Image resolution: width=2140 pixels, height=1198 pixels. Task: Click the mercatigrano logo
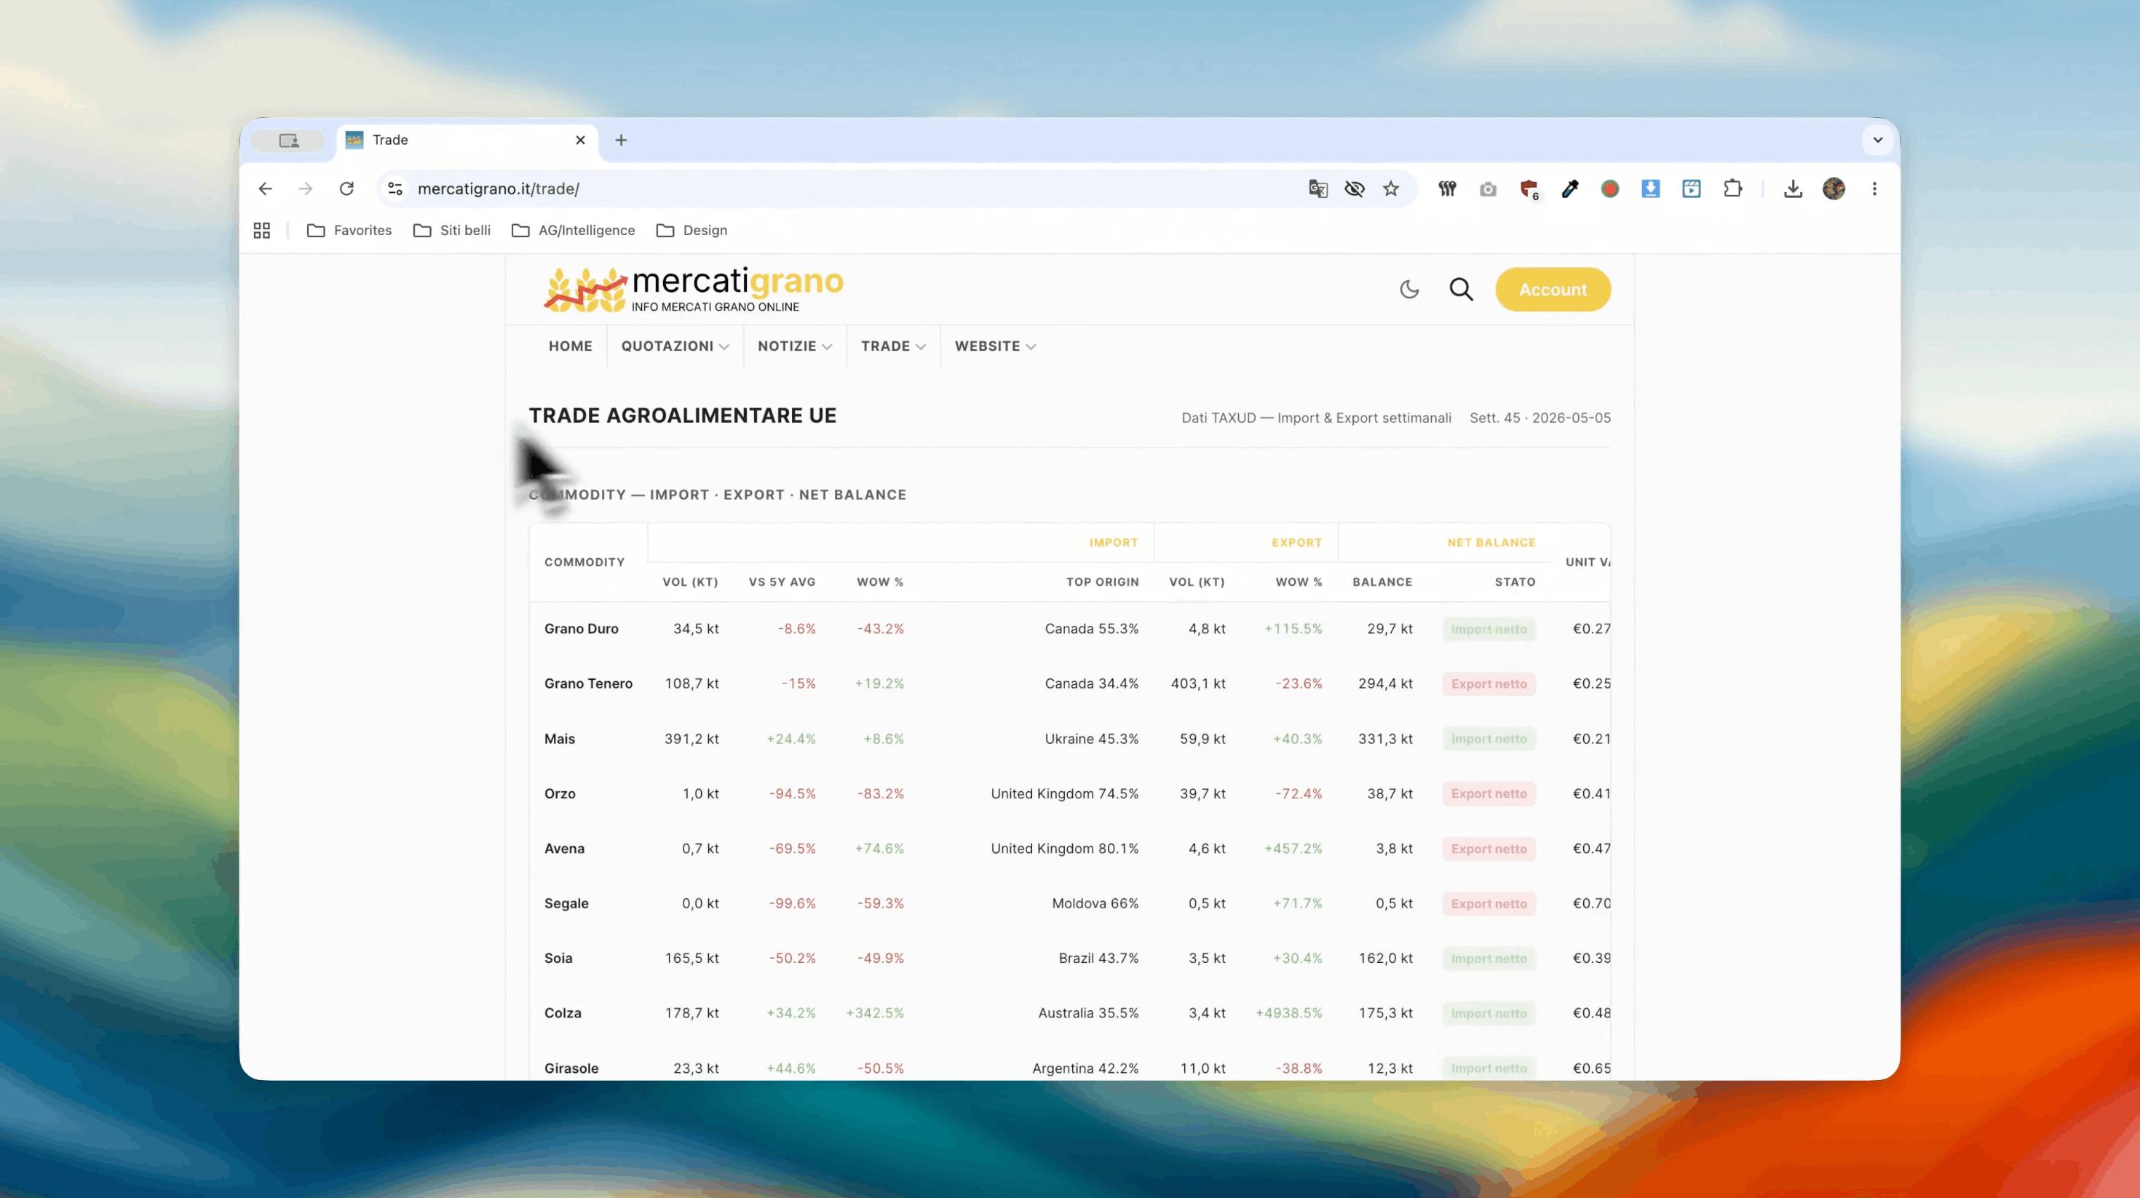[693, 289]
